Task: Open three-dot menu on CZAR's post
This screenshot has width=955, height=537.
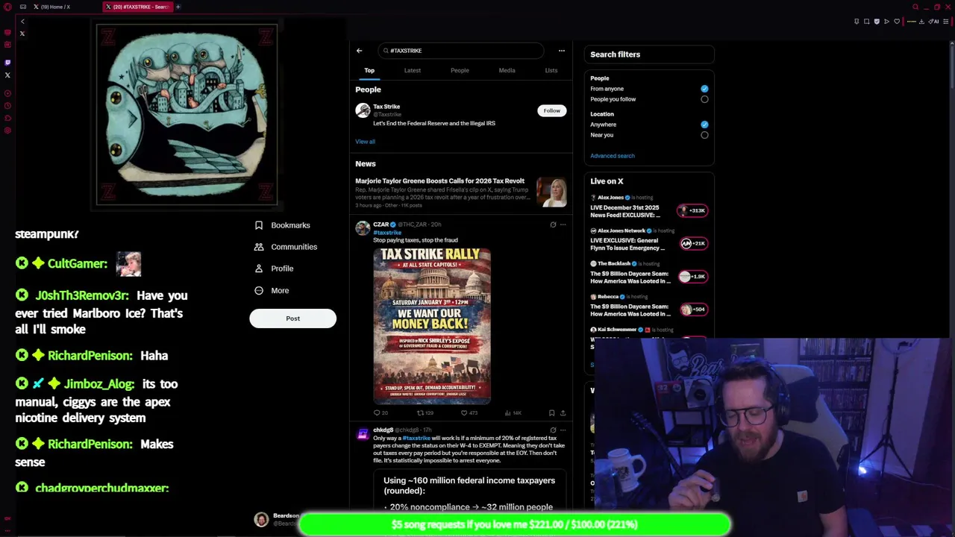Action: click(563, 224)
